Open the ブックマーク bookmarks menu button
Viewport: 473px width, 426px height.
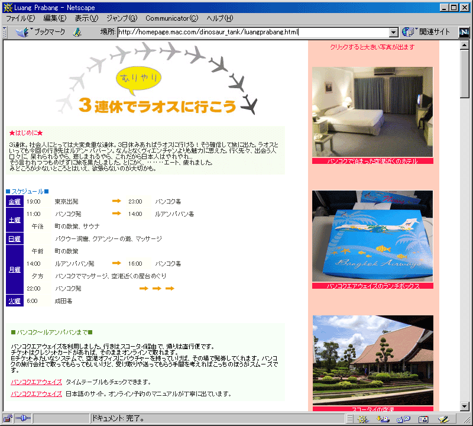tap(41, 32)
